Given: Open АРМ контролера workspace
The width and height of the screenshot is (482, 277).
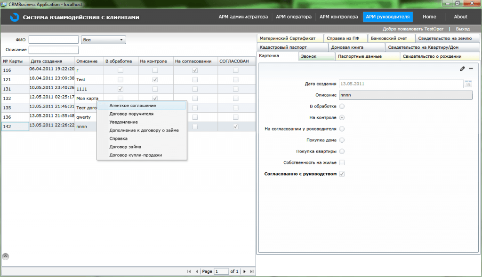Looking at the screenshot, I should coord(338,17).
